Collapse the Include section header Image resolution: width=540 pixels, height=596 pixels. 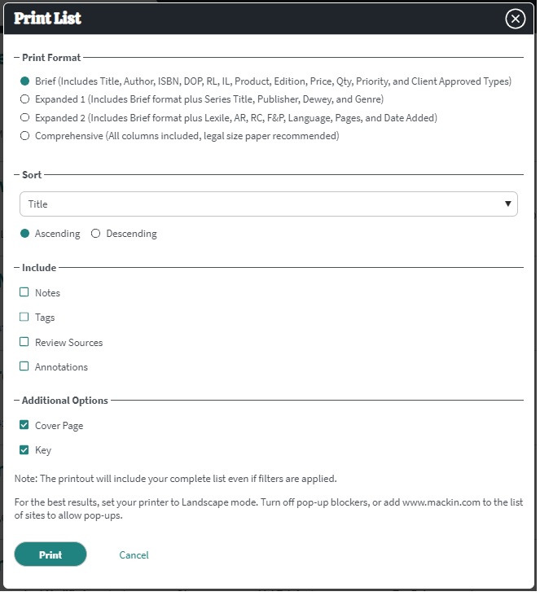pos(35,268)
